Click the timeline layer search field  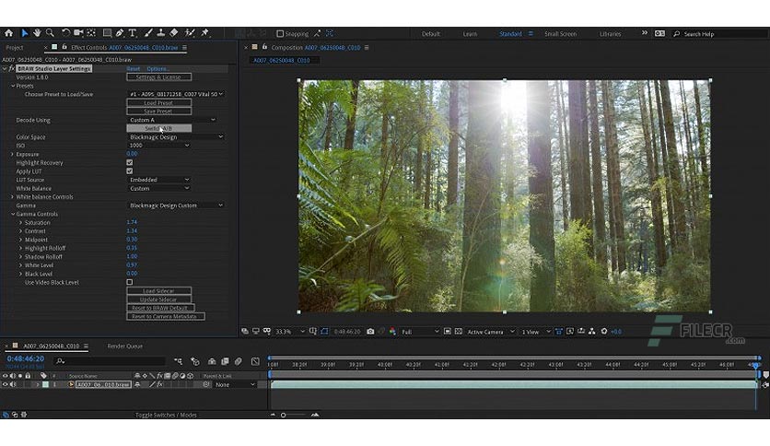coord(109,361)
